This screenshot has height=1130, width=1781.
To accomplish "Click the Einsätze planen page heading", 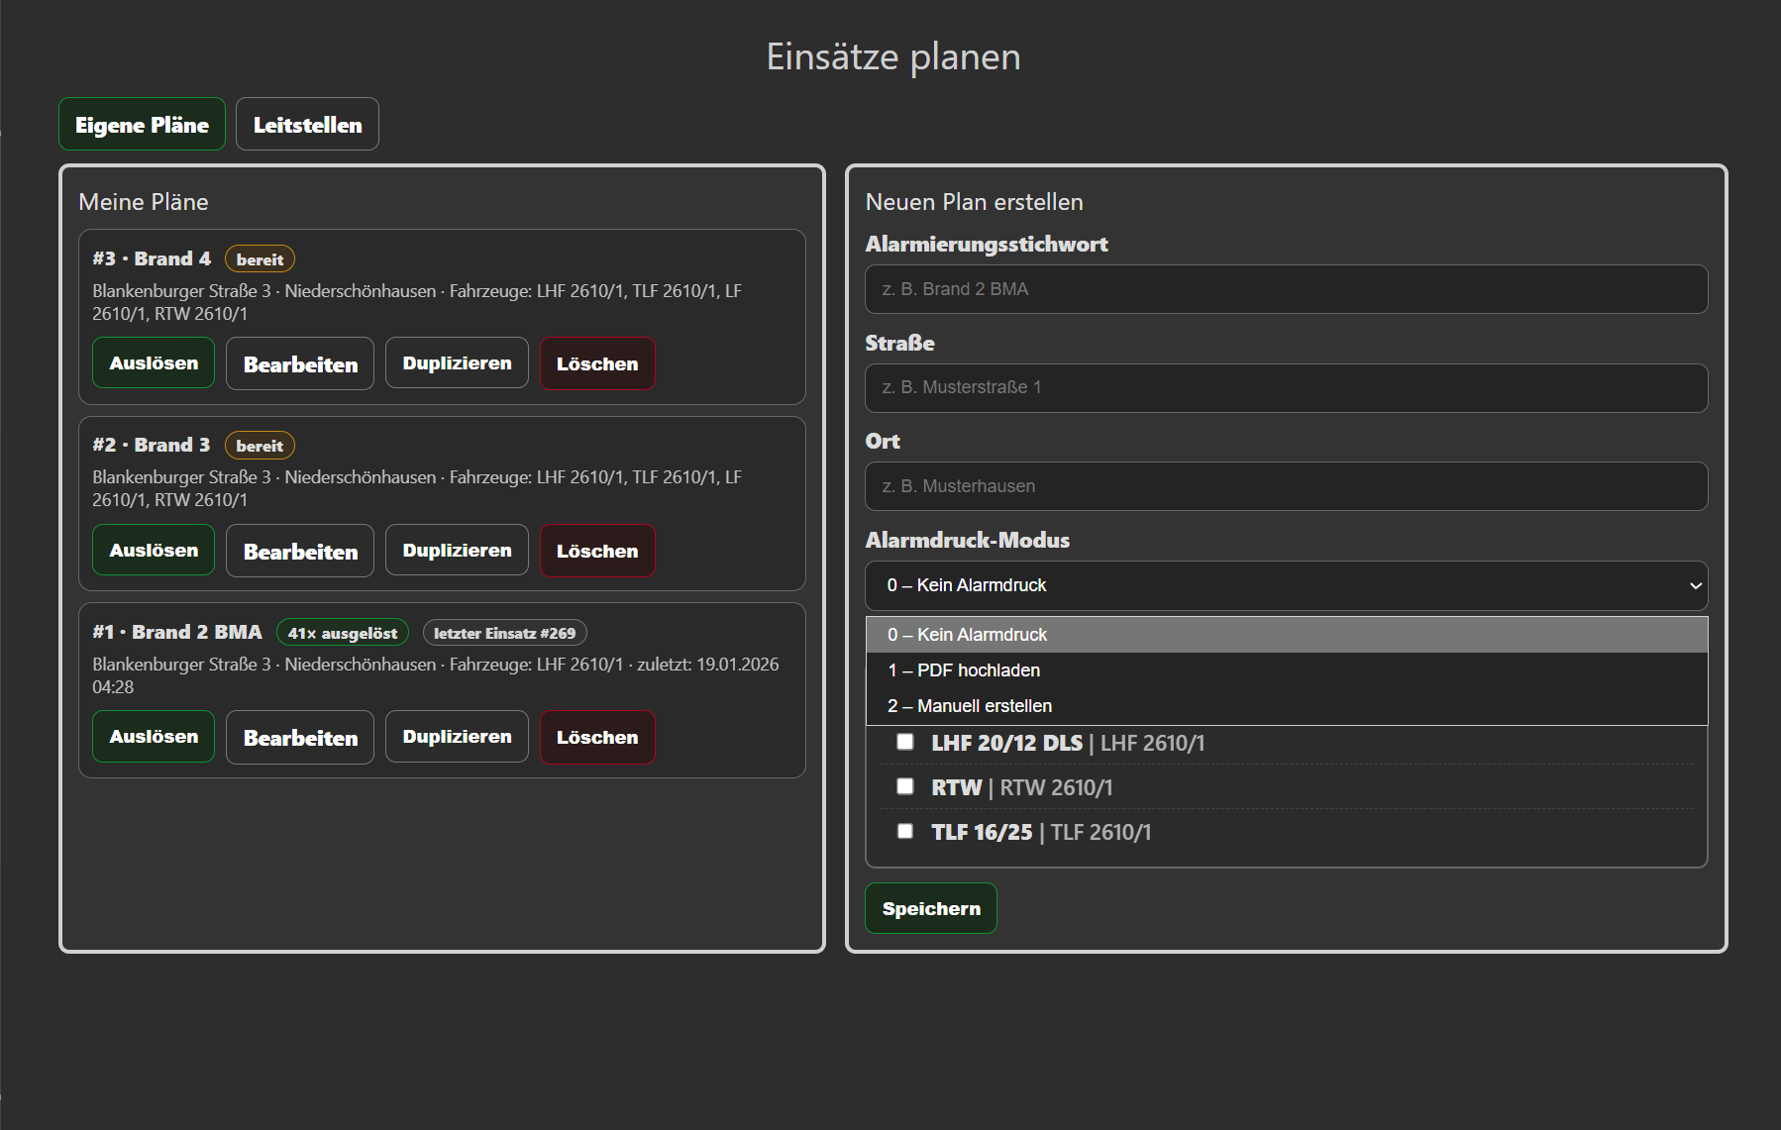I will (x=893, y=56).
